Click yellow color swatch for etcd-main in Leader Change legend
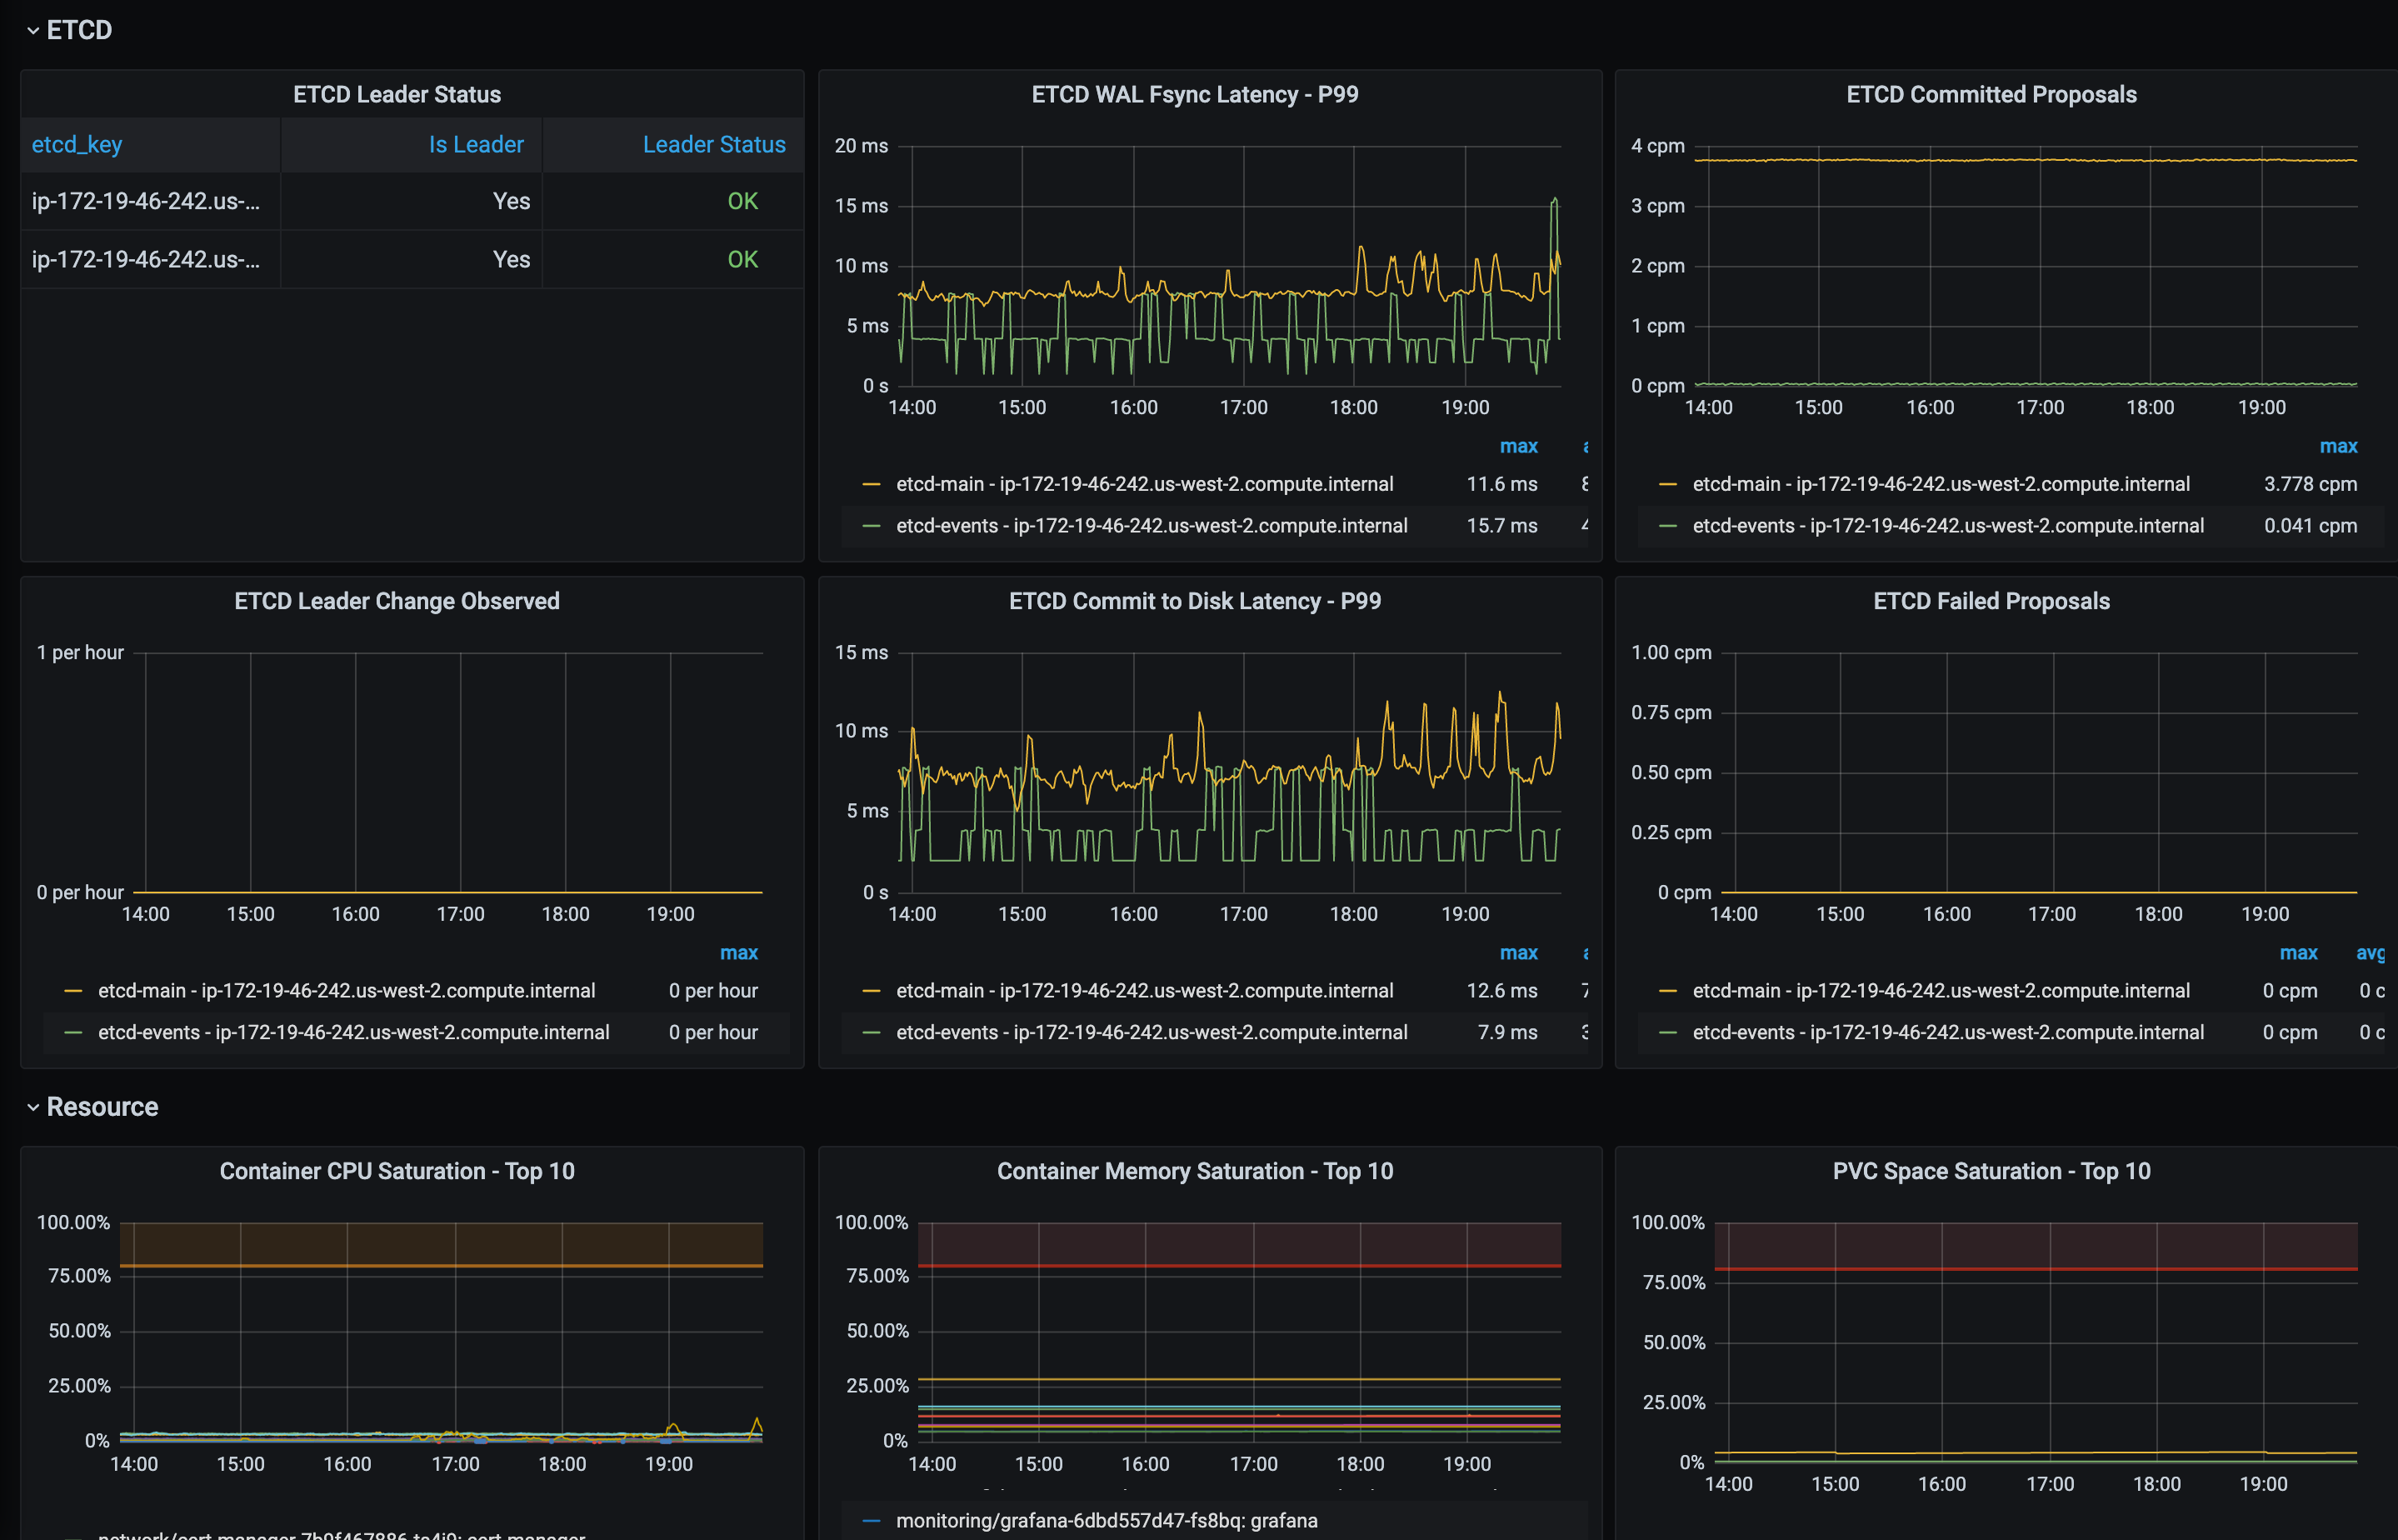The width and height of the screenshot is (2398, 1540). [73, 991]
